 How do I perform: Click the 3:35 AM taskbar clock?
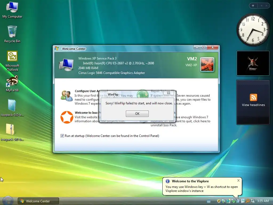click(x=263, y=201)
